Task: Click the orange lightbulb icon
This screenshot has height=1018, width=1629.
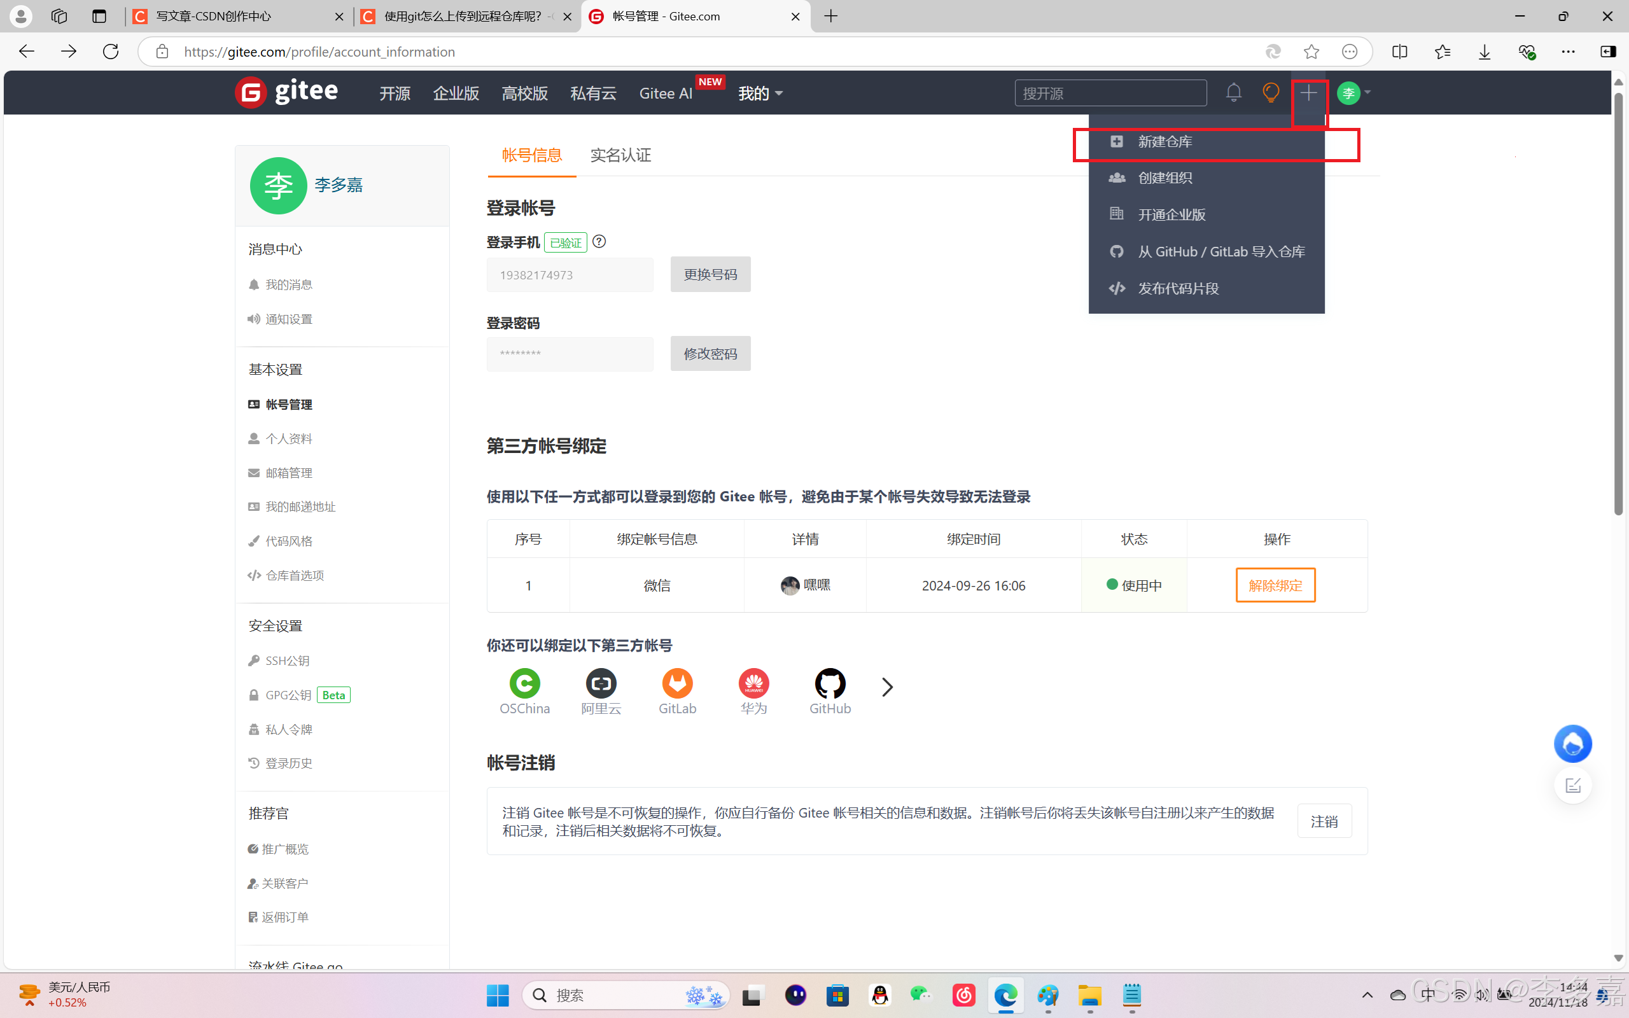Action: click(1270, 92)
